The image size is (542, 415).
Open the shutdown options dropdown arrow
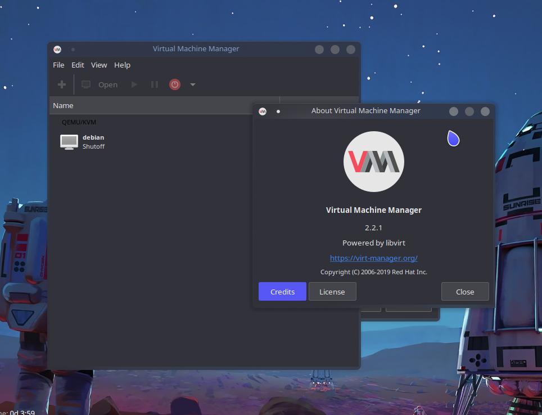[192, 84]
